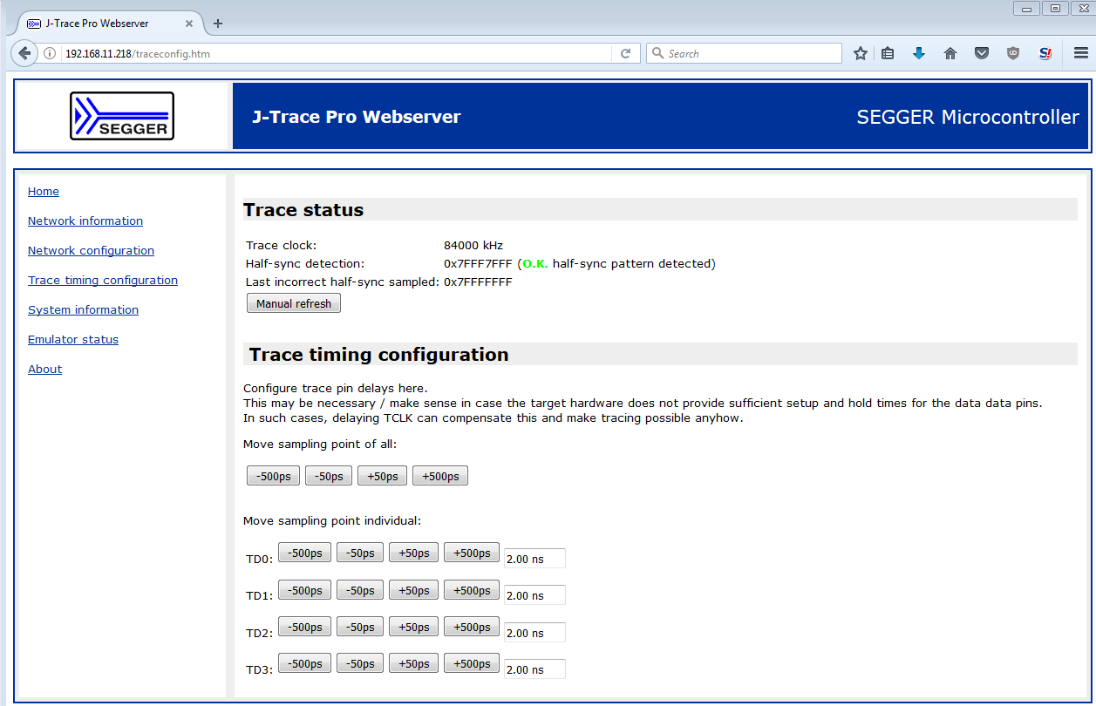
Task: Click the "Trace status" heading
Action: click(x=303, y=210)
